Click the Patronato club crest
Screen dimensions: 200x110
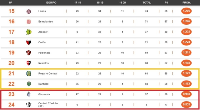pyautogui.click(x=28, y=53)
